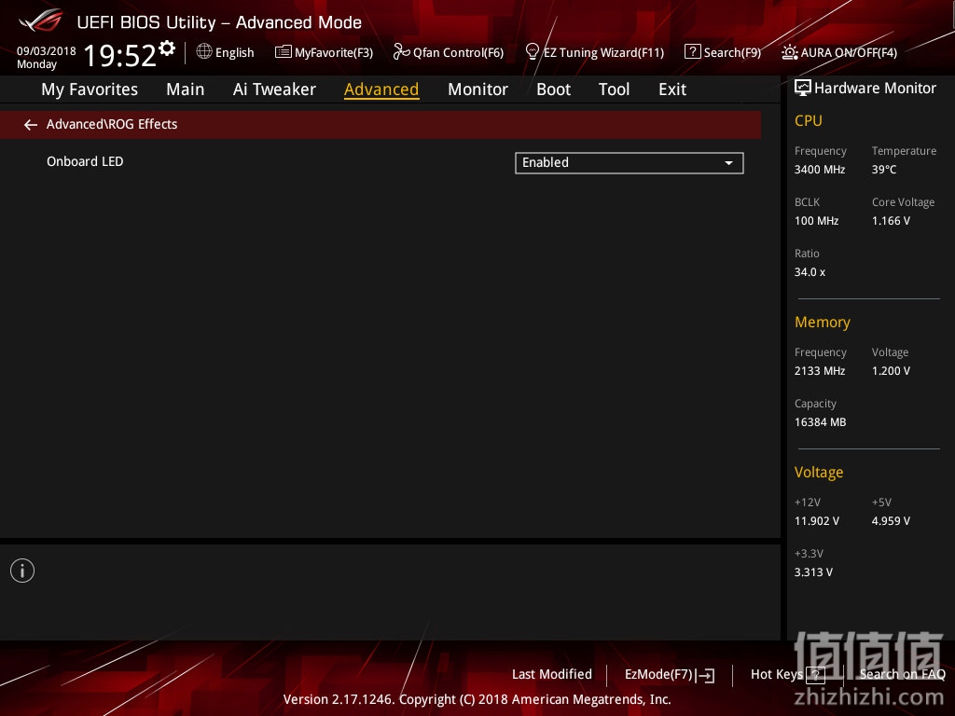
Task: Open Onboard LED dropdown arrow
Action: pyautogui.click(x=728, y=163)
